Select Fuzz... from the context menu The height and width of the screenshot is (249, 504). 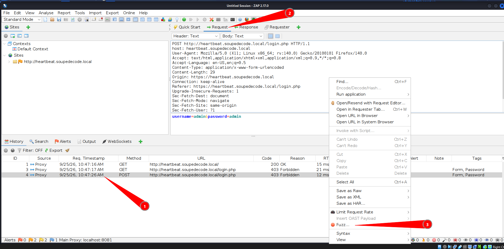[x=370, y=225]
